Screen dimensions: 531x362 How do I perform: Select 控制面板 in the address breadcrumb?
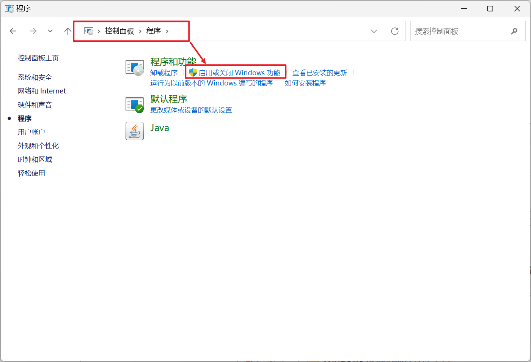pos(119,31)
